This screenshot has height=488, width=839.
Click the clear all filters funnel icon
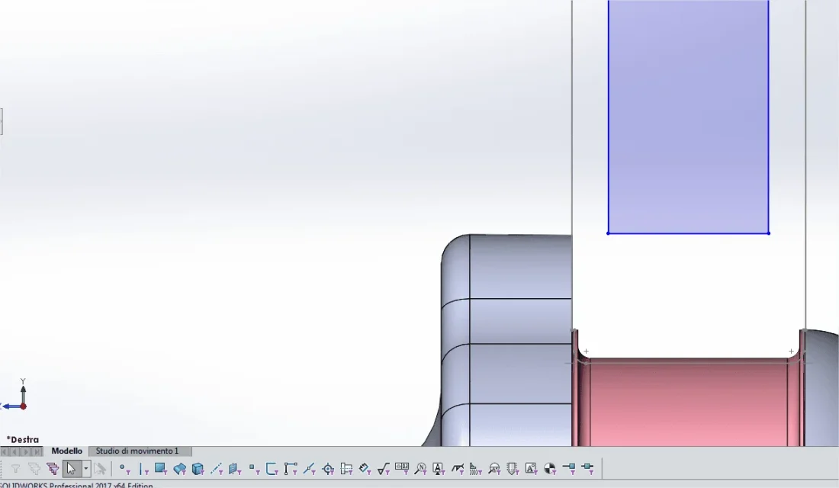click(34, 469)
